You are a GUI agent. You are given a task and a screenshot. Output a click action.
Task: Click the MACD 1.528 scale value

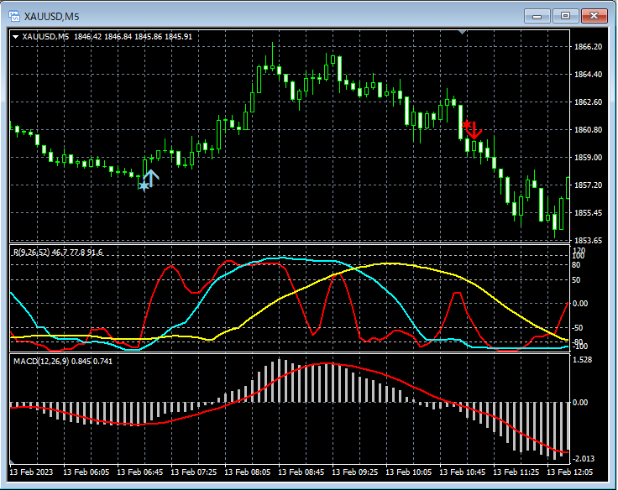[584, 360]
